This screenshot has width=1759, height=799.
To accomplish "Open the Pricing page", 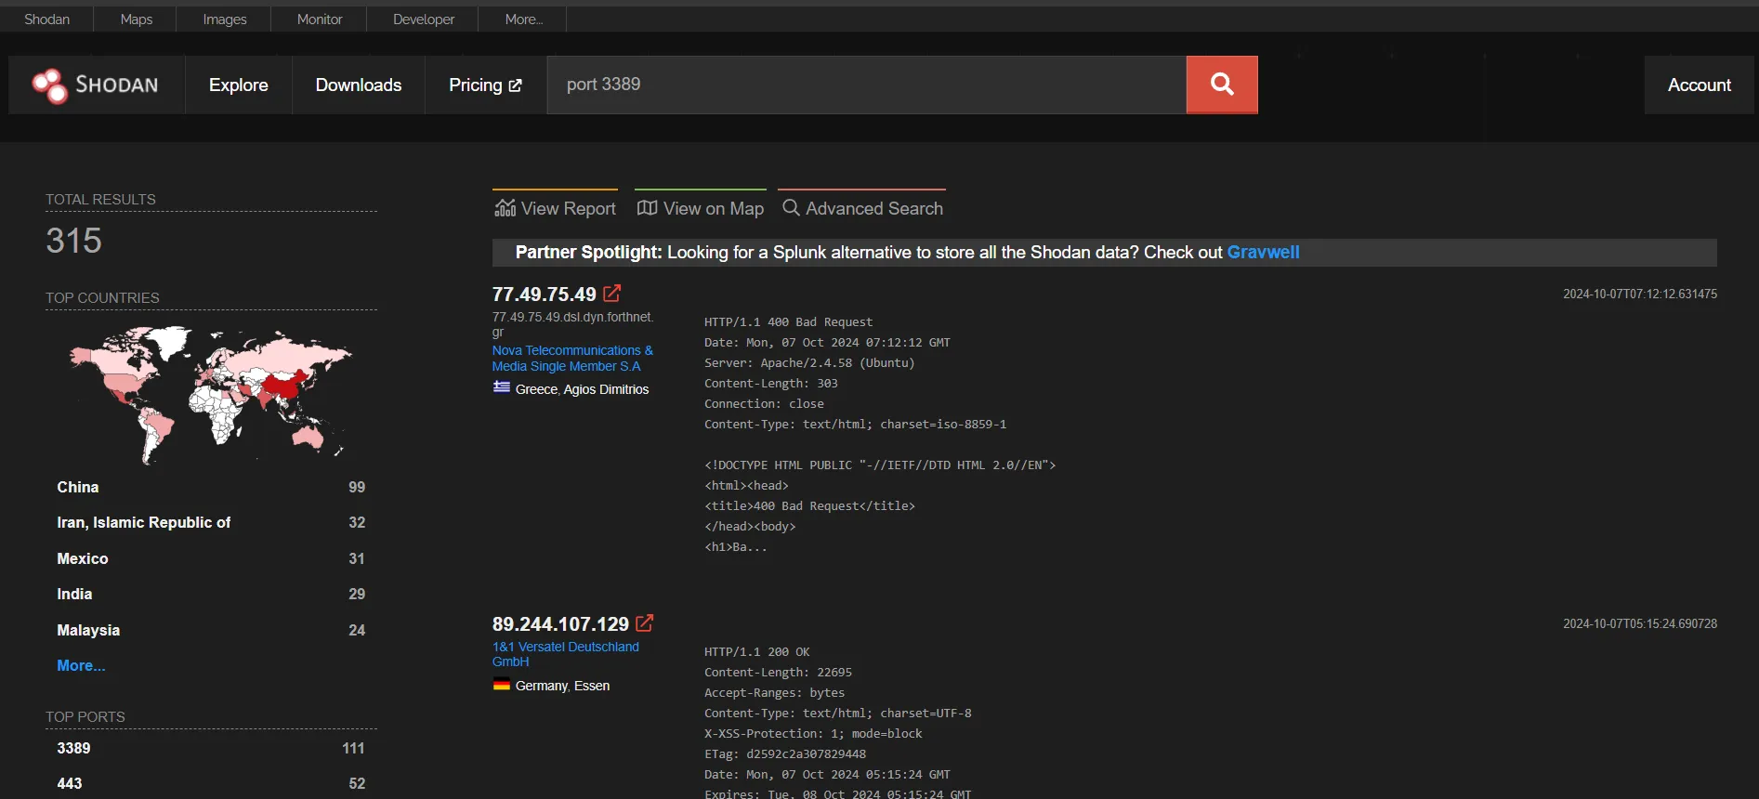I will pos(485,85).
